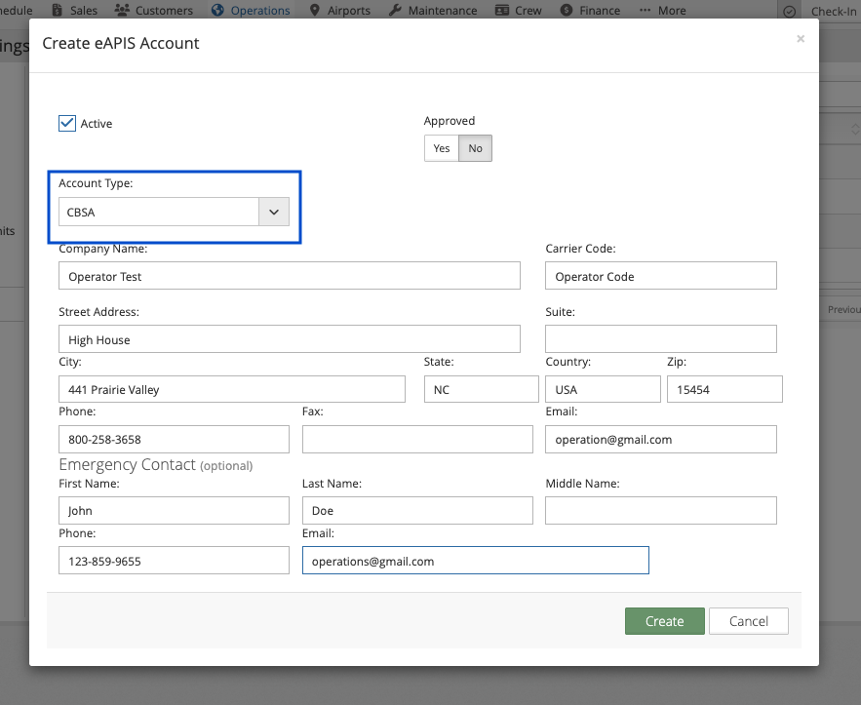The width and height of the screenshot is (861, 705).
Task: Click the Finance dollar icon
Action: 567,11
